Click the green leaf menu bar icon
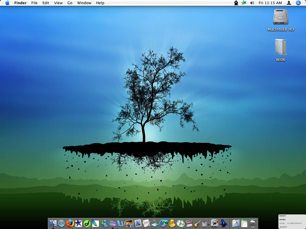This screenshot has width=306, height=229. click(x=244, y=3)
